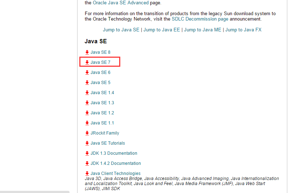The image size is (292, 193).
Task: Click the download arrow icon beside Java Client Technologies
Action: click(87, 174)
